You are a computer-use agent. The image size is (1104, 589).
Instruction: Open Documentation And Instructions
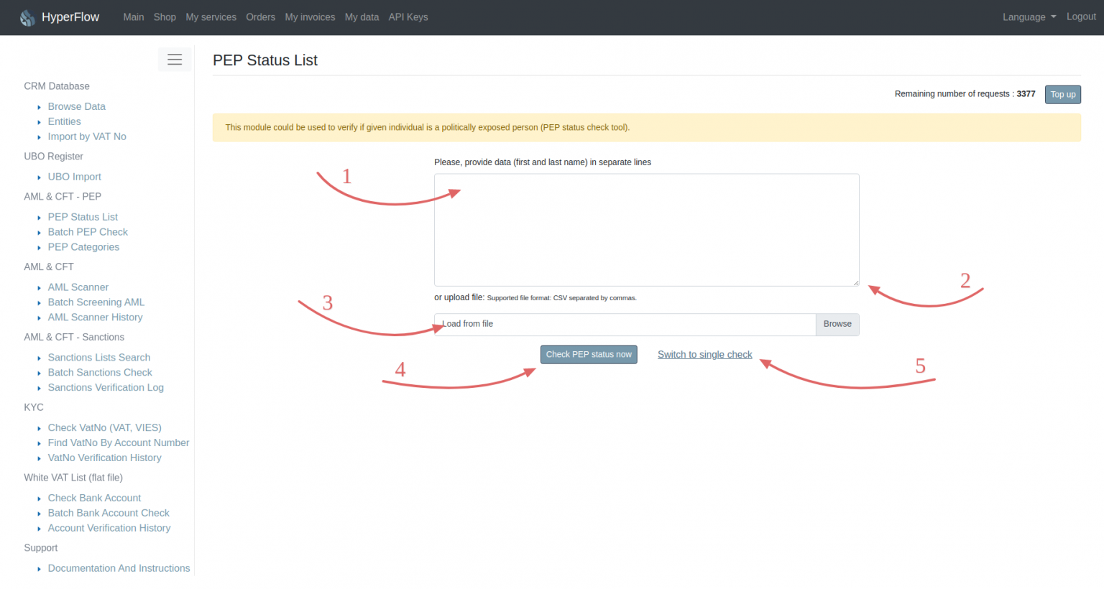coord(119,567)
